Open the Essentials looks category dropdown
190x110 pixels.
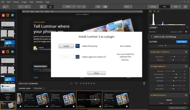point(39,88)
